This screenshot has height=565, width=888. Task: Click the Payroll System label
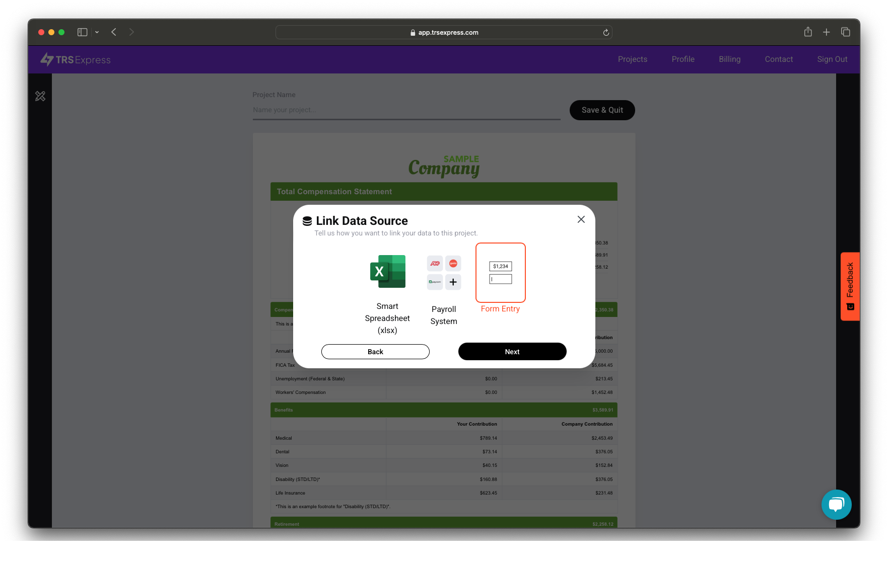[x=444, y=315]
